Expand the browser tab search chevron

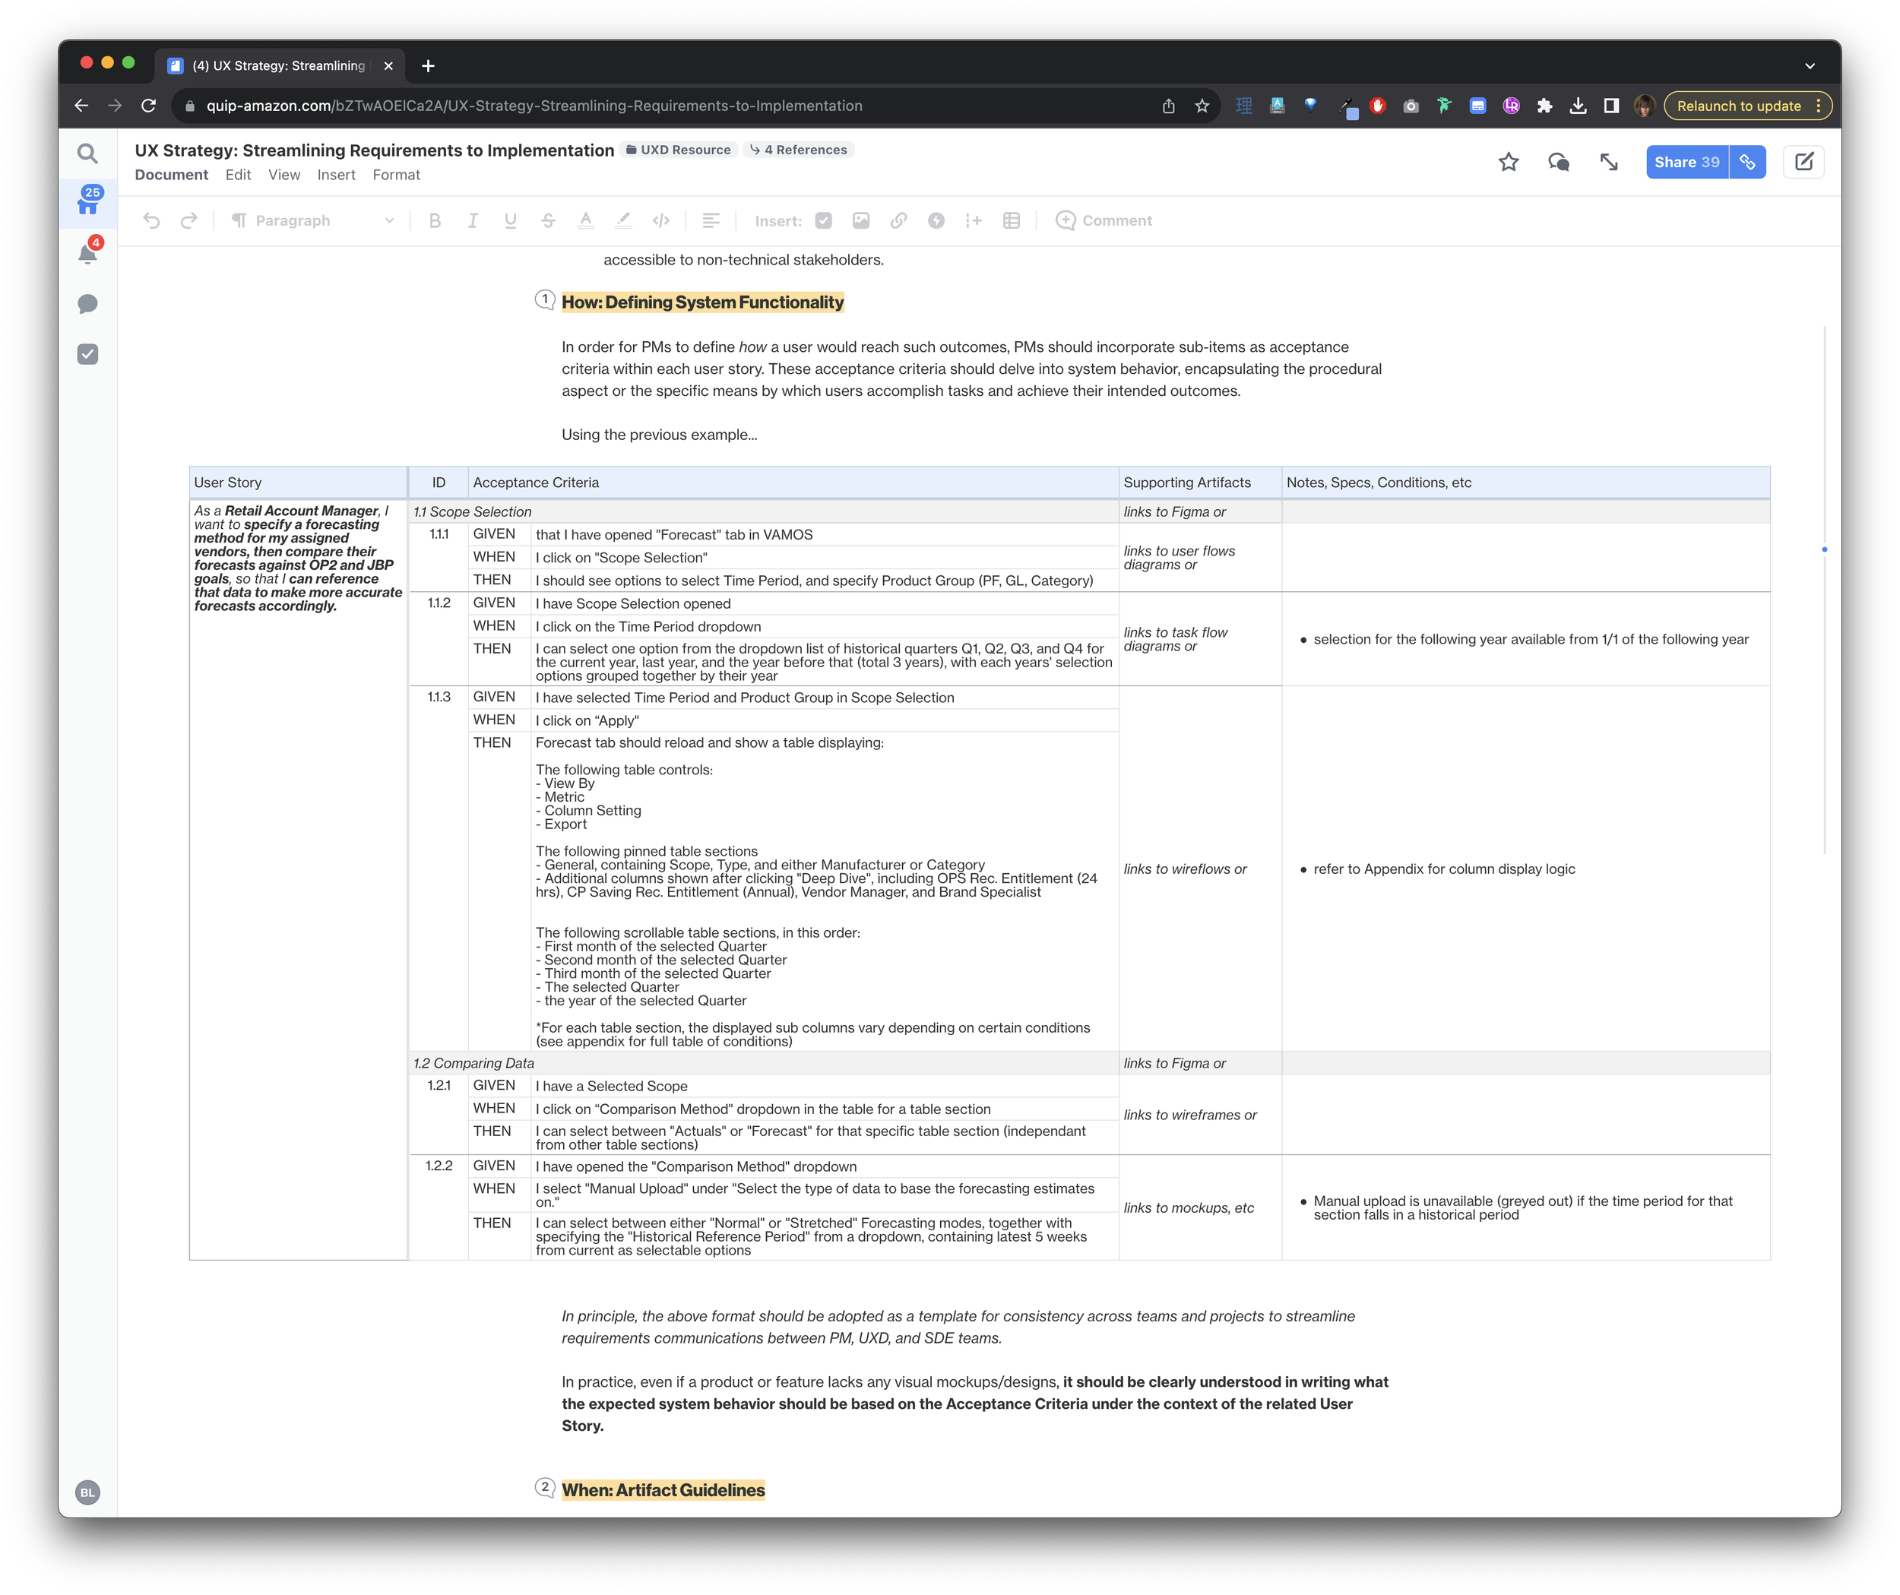coord(1809,66)
